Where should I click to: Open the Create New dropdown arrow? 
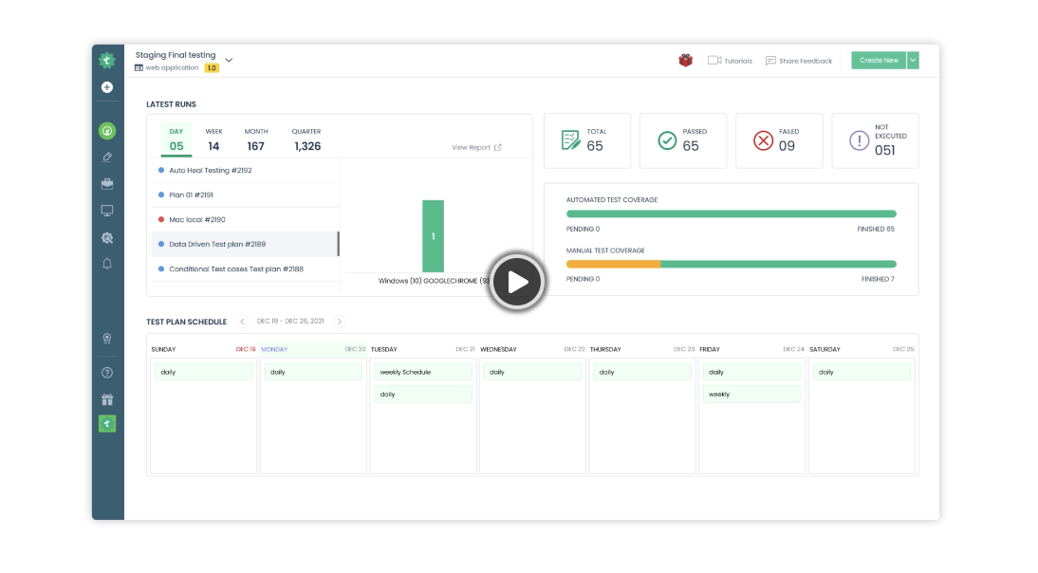(x=912, y=59)
